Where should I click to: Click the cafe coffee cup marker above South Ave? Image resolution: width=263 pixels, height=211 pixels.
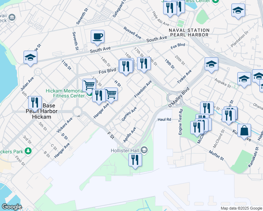97,37
